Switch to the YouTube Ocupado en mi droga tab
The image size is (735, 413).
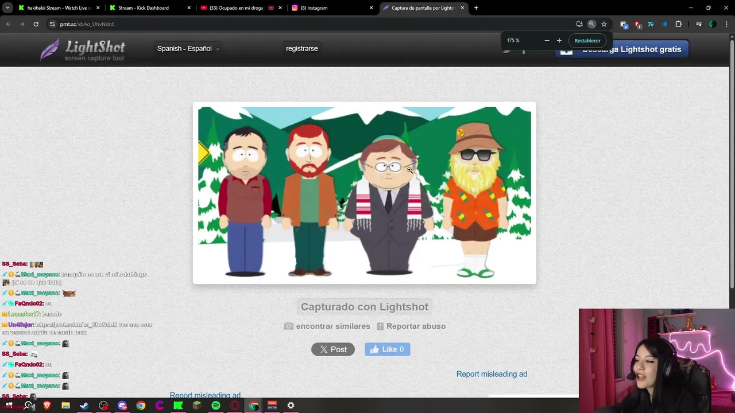[241, 8]
